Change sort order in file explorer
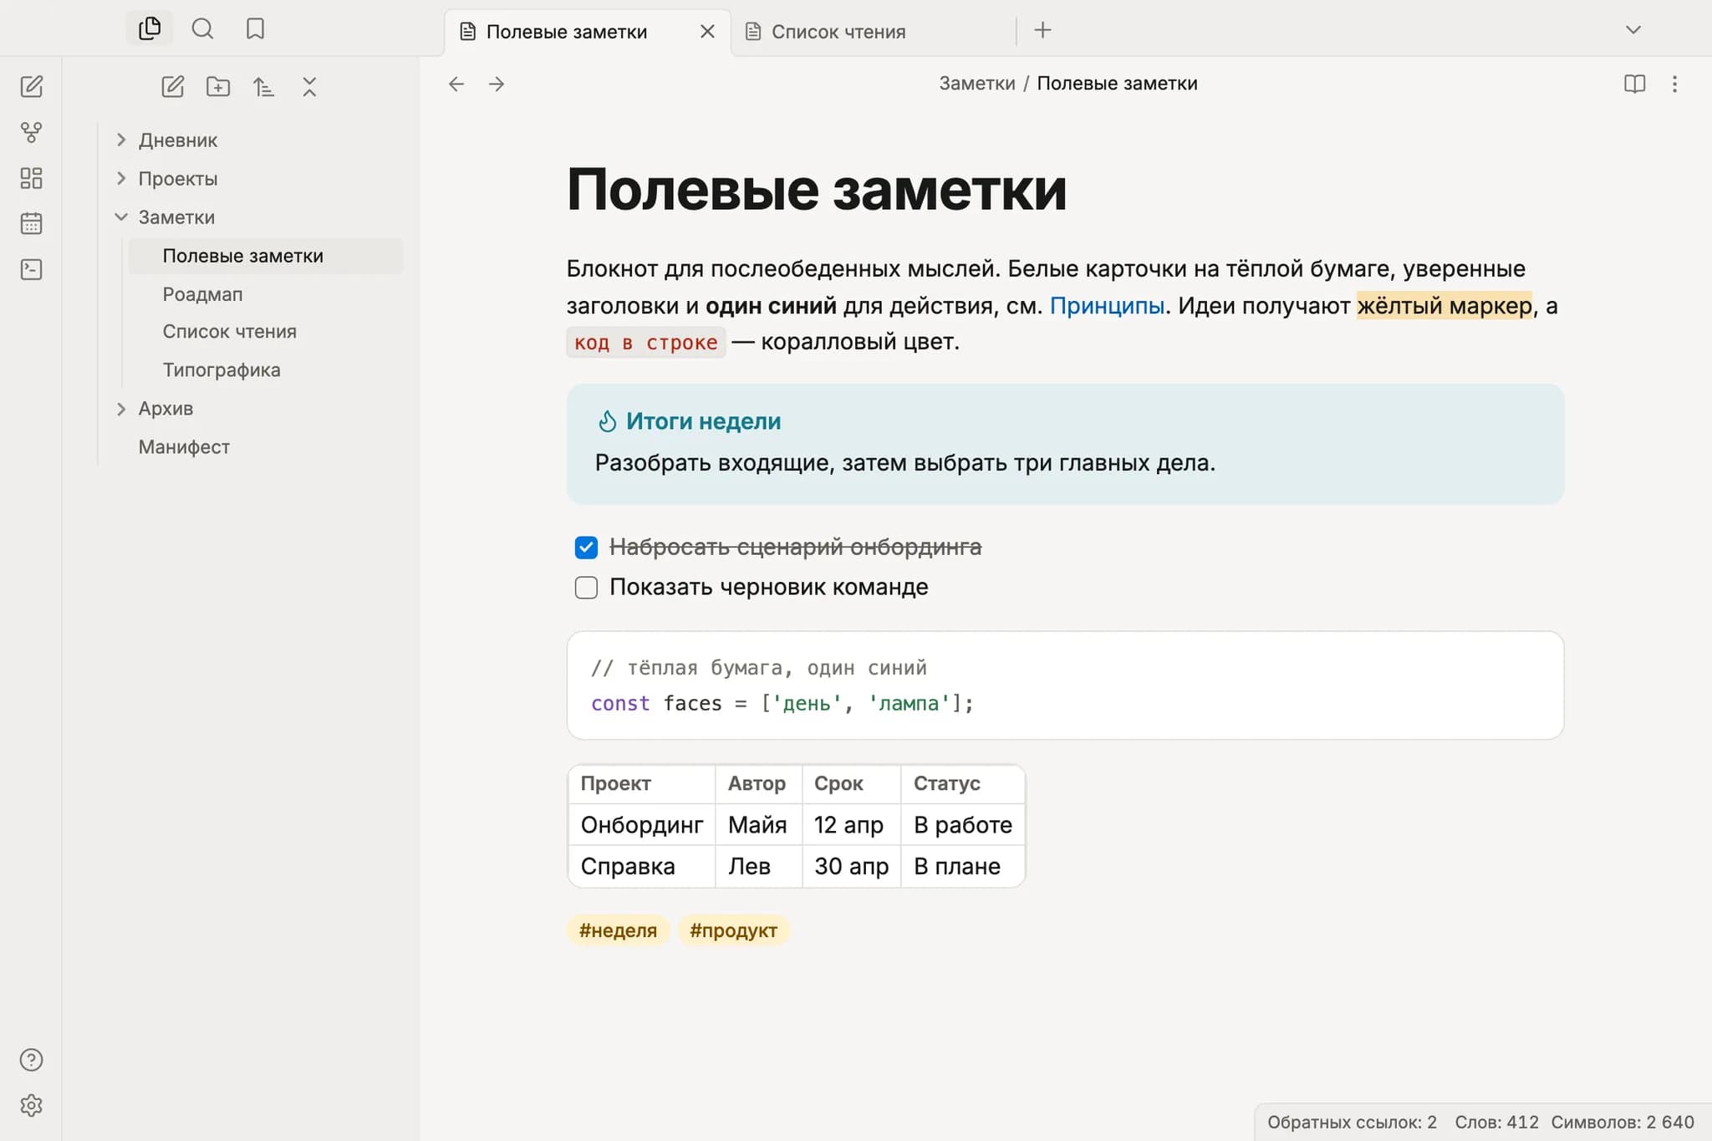This screenshot has height=1141, width=1712. [263, 86]
